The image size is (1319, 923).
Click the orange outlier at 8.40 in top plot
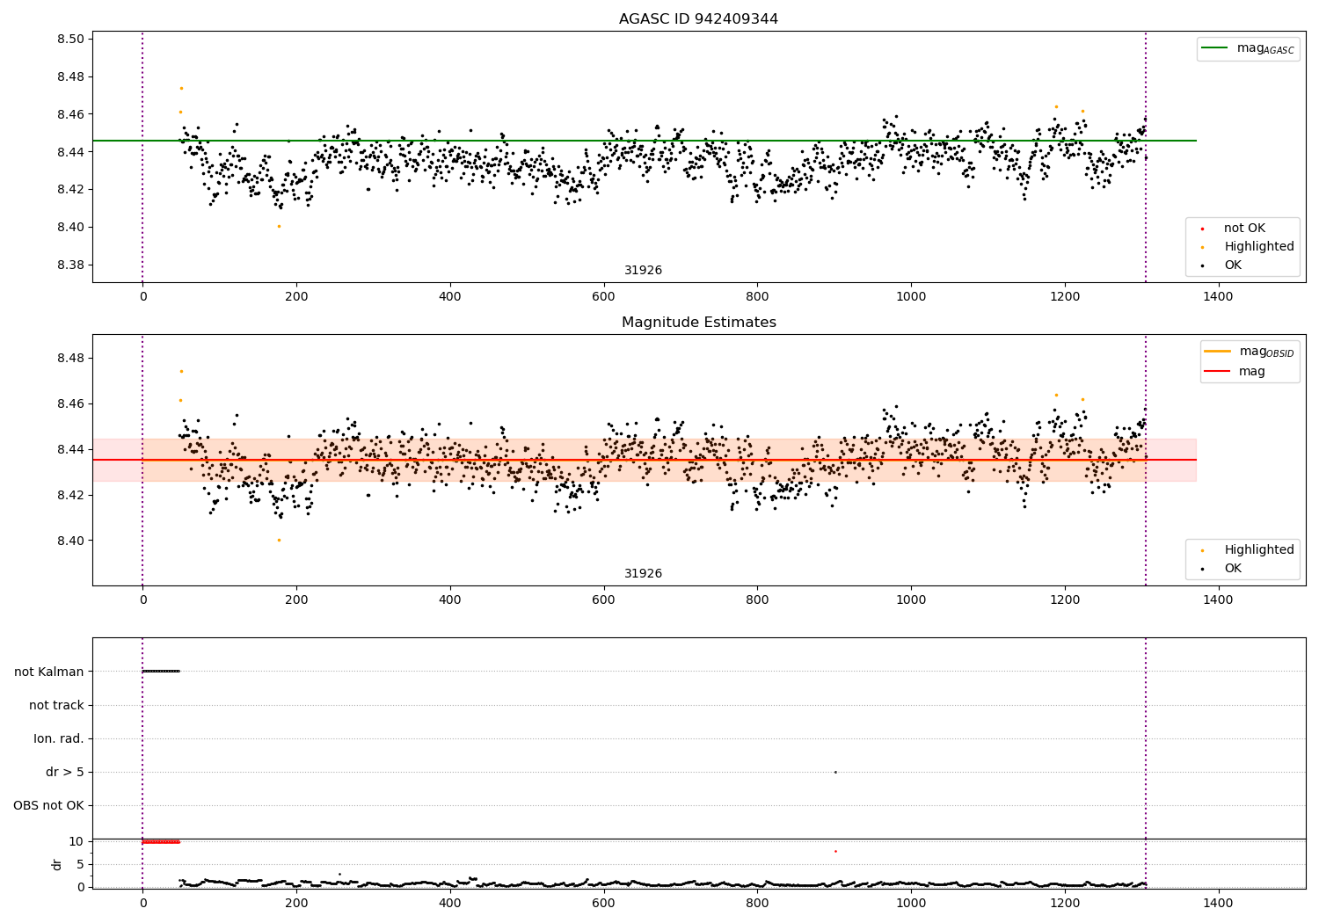(279, 227)
